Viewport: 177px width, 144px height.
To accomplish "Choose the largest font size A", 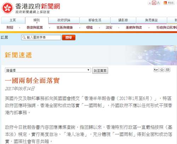I will 159,3.
